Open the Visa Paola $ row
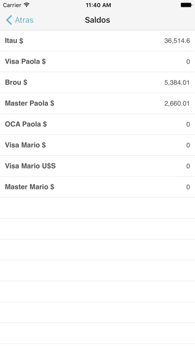Image resolution: width=195 pixels, height=346 pixels. coord(97,62)
